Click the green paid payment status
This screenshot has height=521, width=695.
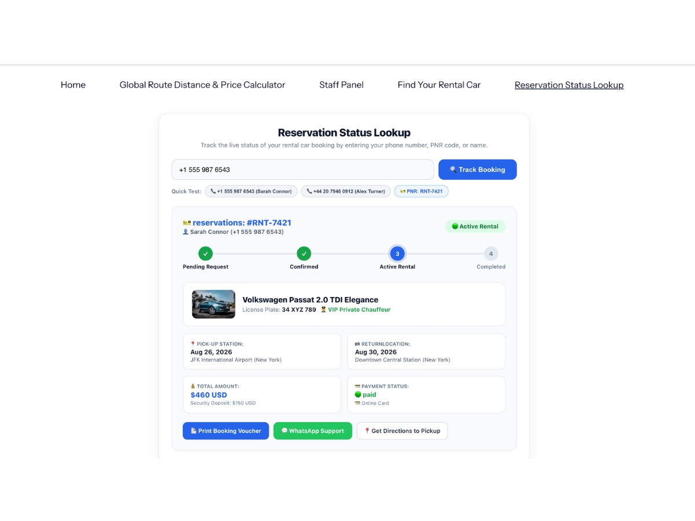(365, 395)
